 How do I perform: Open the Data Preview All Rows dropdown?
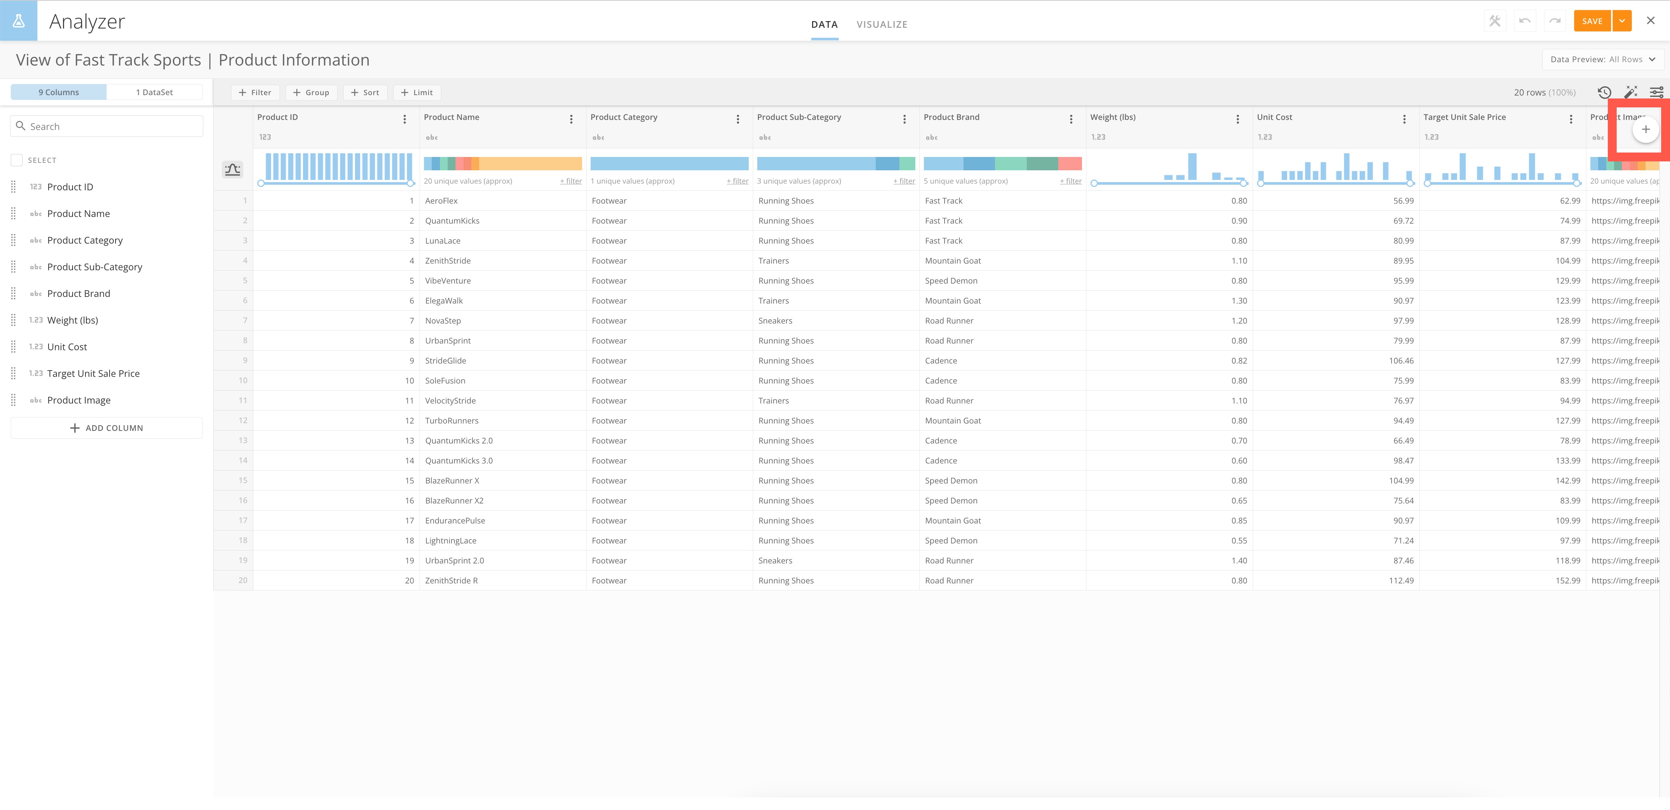pos(1601,59)
